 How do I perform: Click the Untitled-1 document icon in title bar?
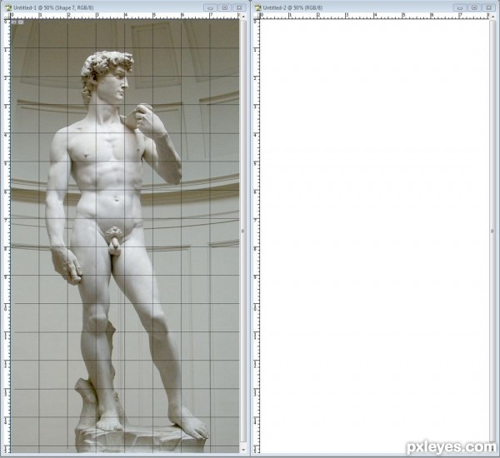[8, 7]
